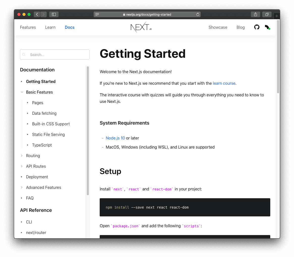Reload the page with the refresh icon
The width and height of the screenshot is (294, 257).
click(x=198, y=14)
